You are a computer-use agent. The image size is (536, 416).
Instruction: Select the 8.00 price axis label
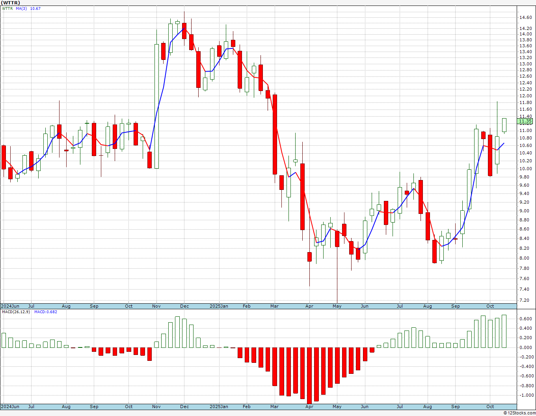tap(525, 258)
